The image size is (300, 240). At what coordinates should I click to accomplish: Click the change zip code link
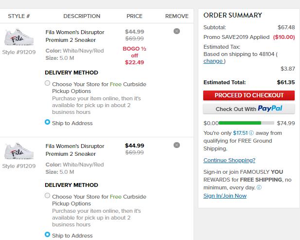tap(213, 61)
